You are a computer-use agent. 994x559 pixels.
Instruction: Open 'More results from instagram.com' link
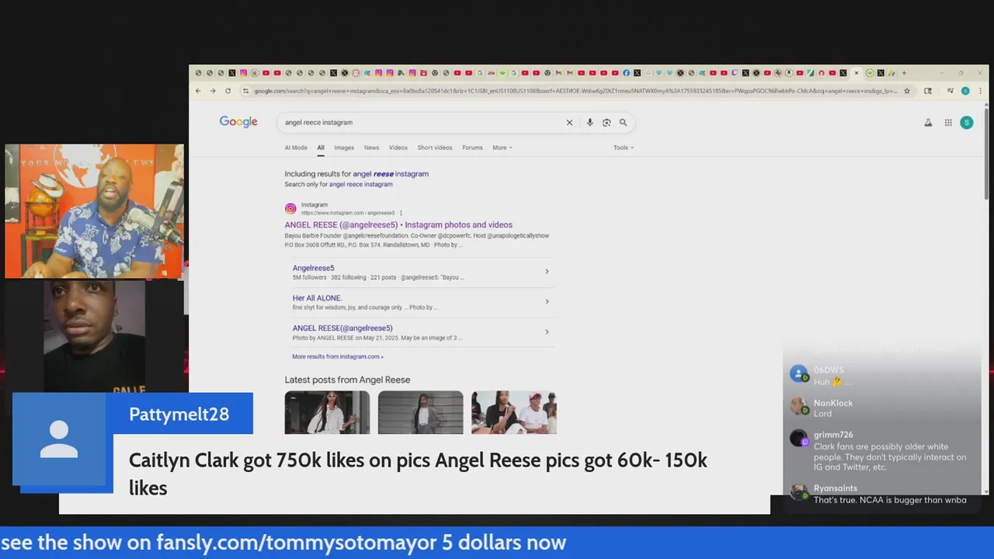coord(338,356)
